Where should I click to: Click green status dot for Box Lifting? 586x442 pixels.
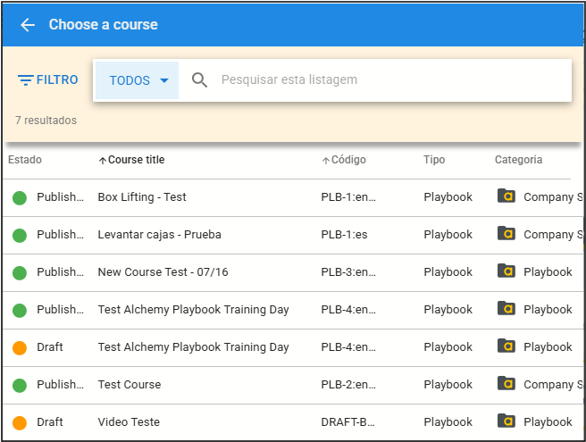20,197
